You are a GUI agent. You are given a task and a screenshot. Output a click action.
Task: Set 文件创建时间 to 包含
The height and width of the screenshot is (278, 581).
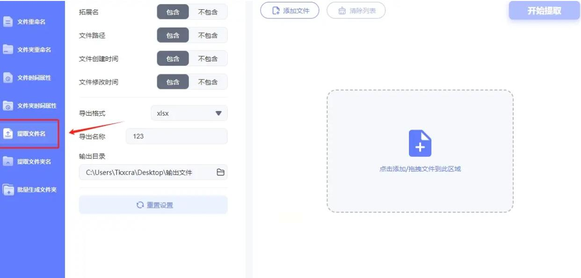173,59
